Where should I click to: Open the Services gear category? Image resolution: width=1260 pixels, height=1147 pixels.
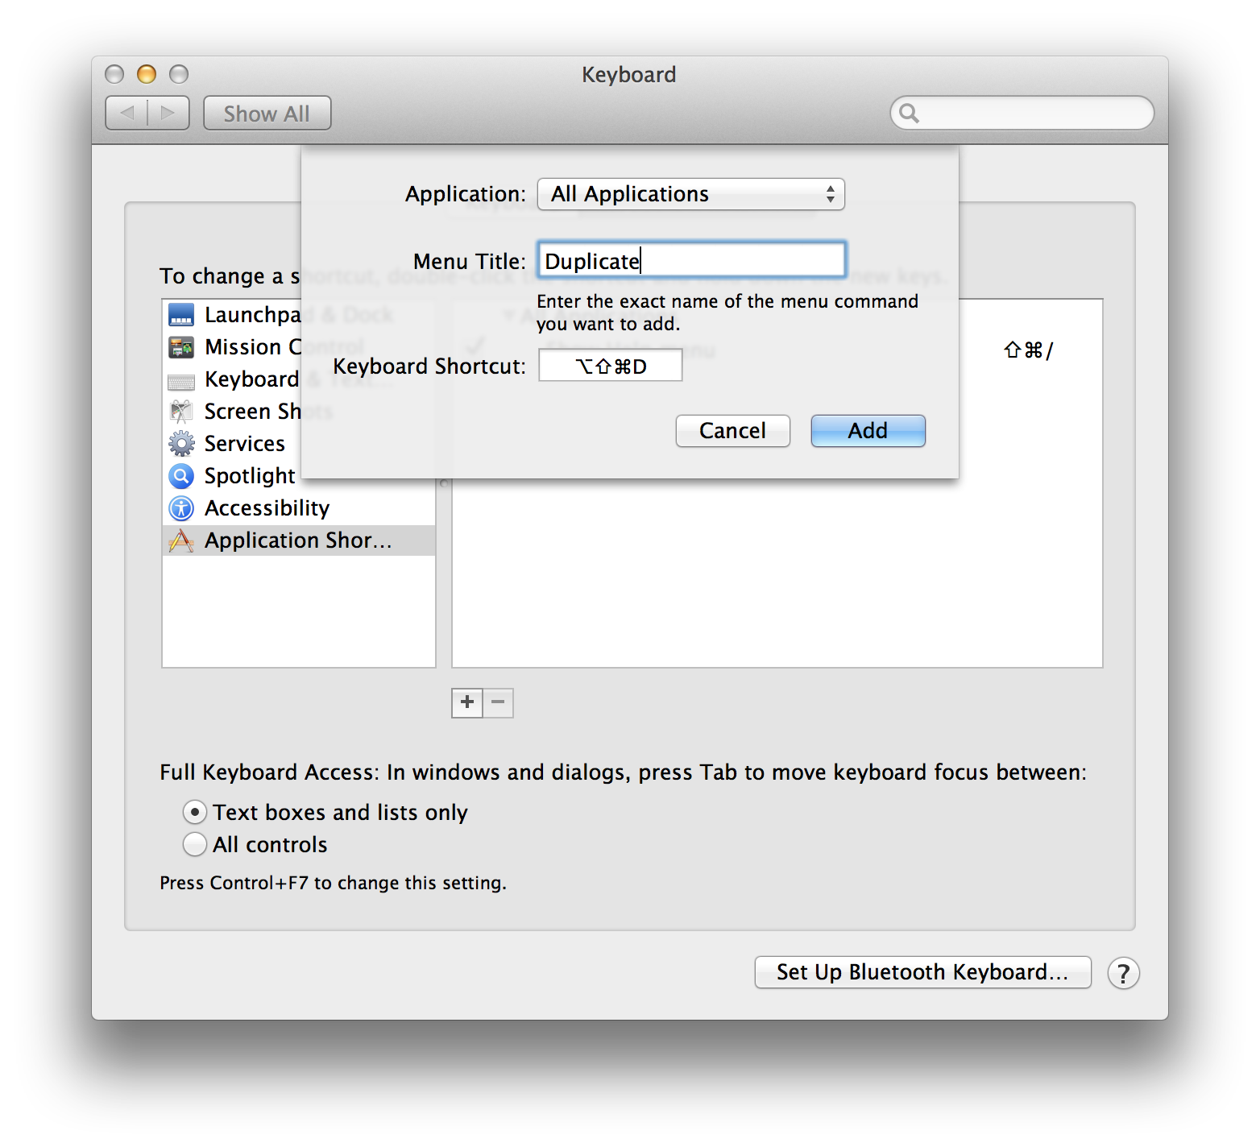tap(181, 444)
